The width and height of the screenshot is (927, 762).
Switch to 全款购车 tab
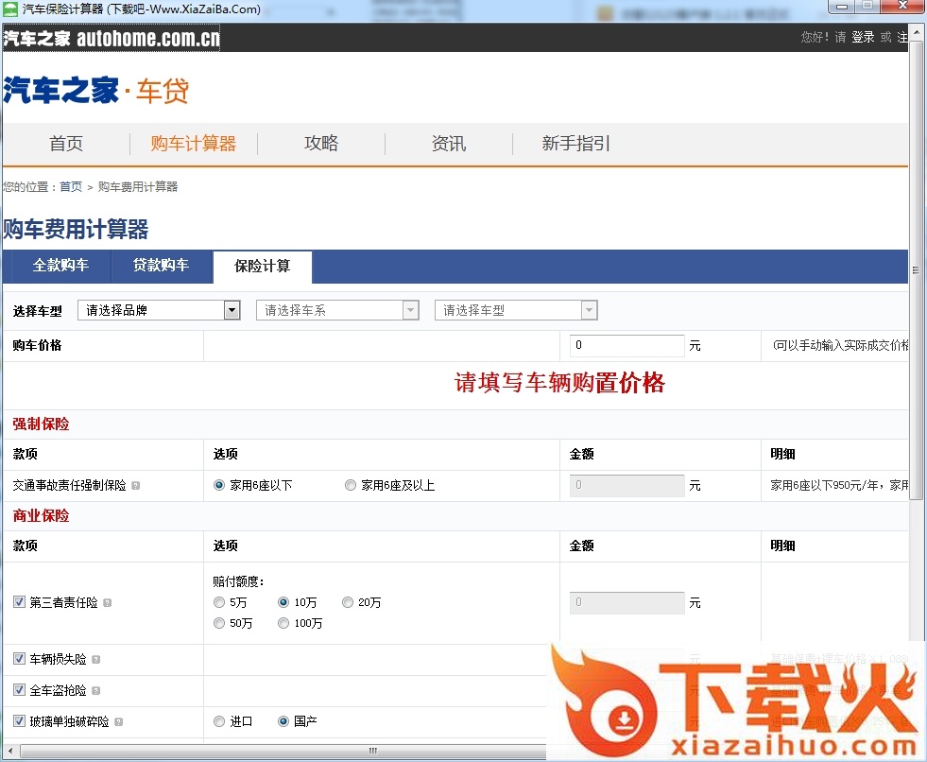click(60, 265)
